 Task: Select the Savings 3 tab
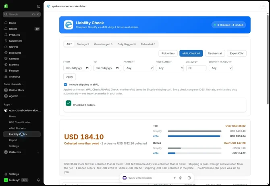83,44
